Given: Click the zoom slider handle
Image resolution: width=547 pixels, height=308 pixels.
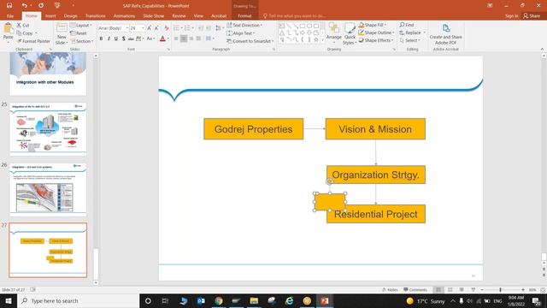Looking at the screenshot, I should tap(500, 289).
